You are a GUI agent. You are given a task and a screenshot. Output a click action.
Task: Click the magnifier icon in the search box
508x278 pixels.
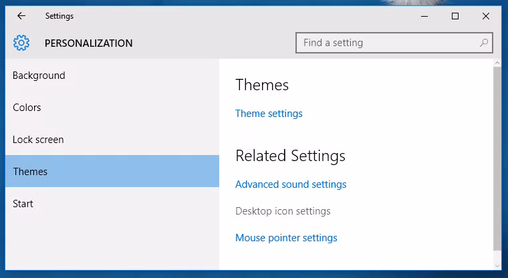[484, 43]
